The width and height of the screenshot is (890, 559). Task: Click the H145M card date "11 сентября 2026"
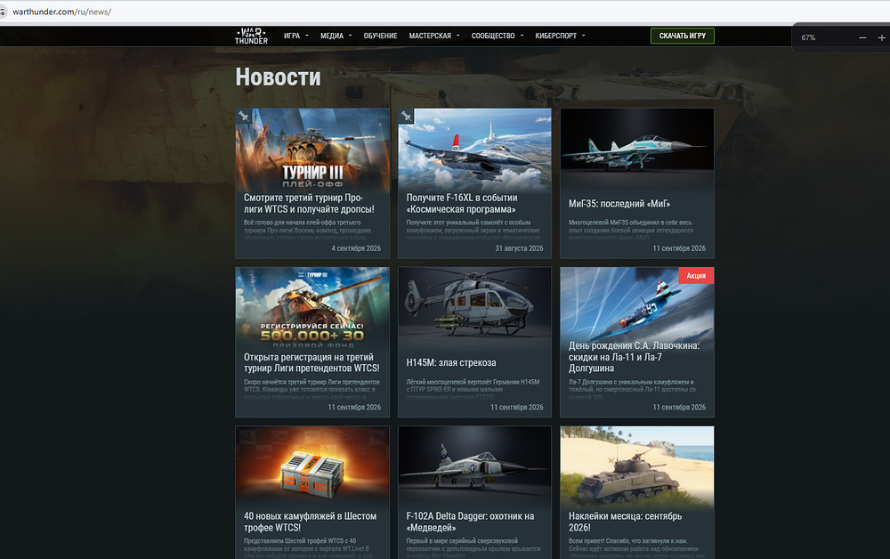click(516, 408)
